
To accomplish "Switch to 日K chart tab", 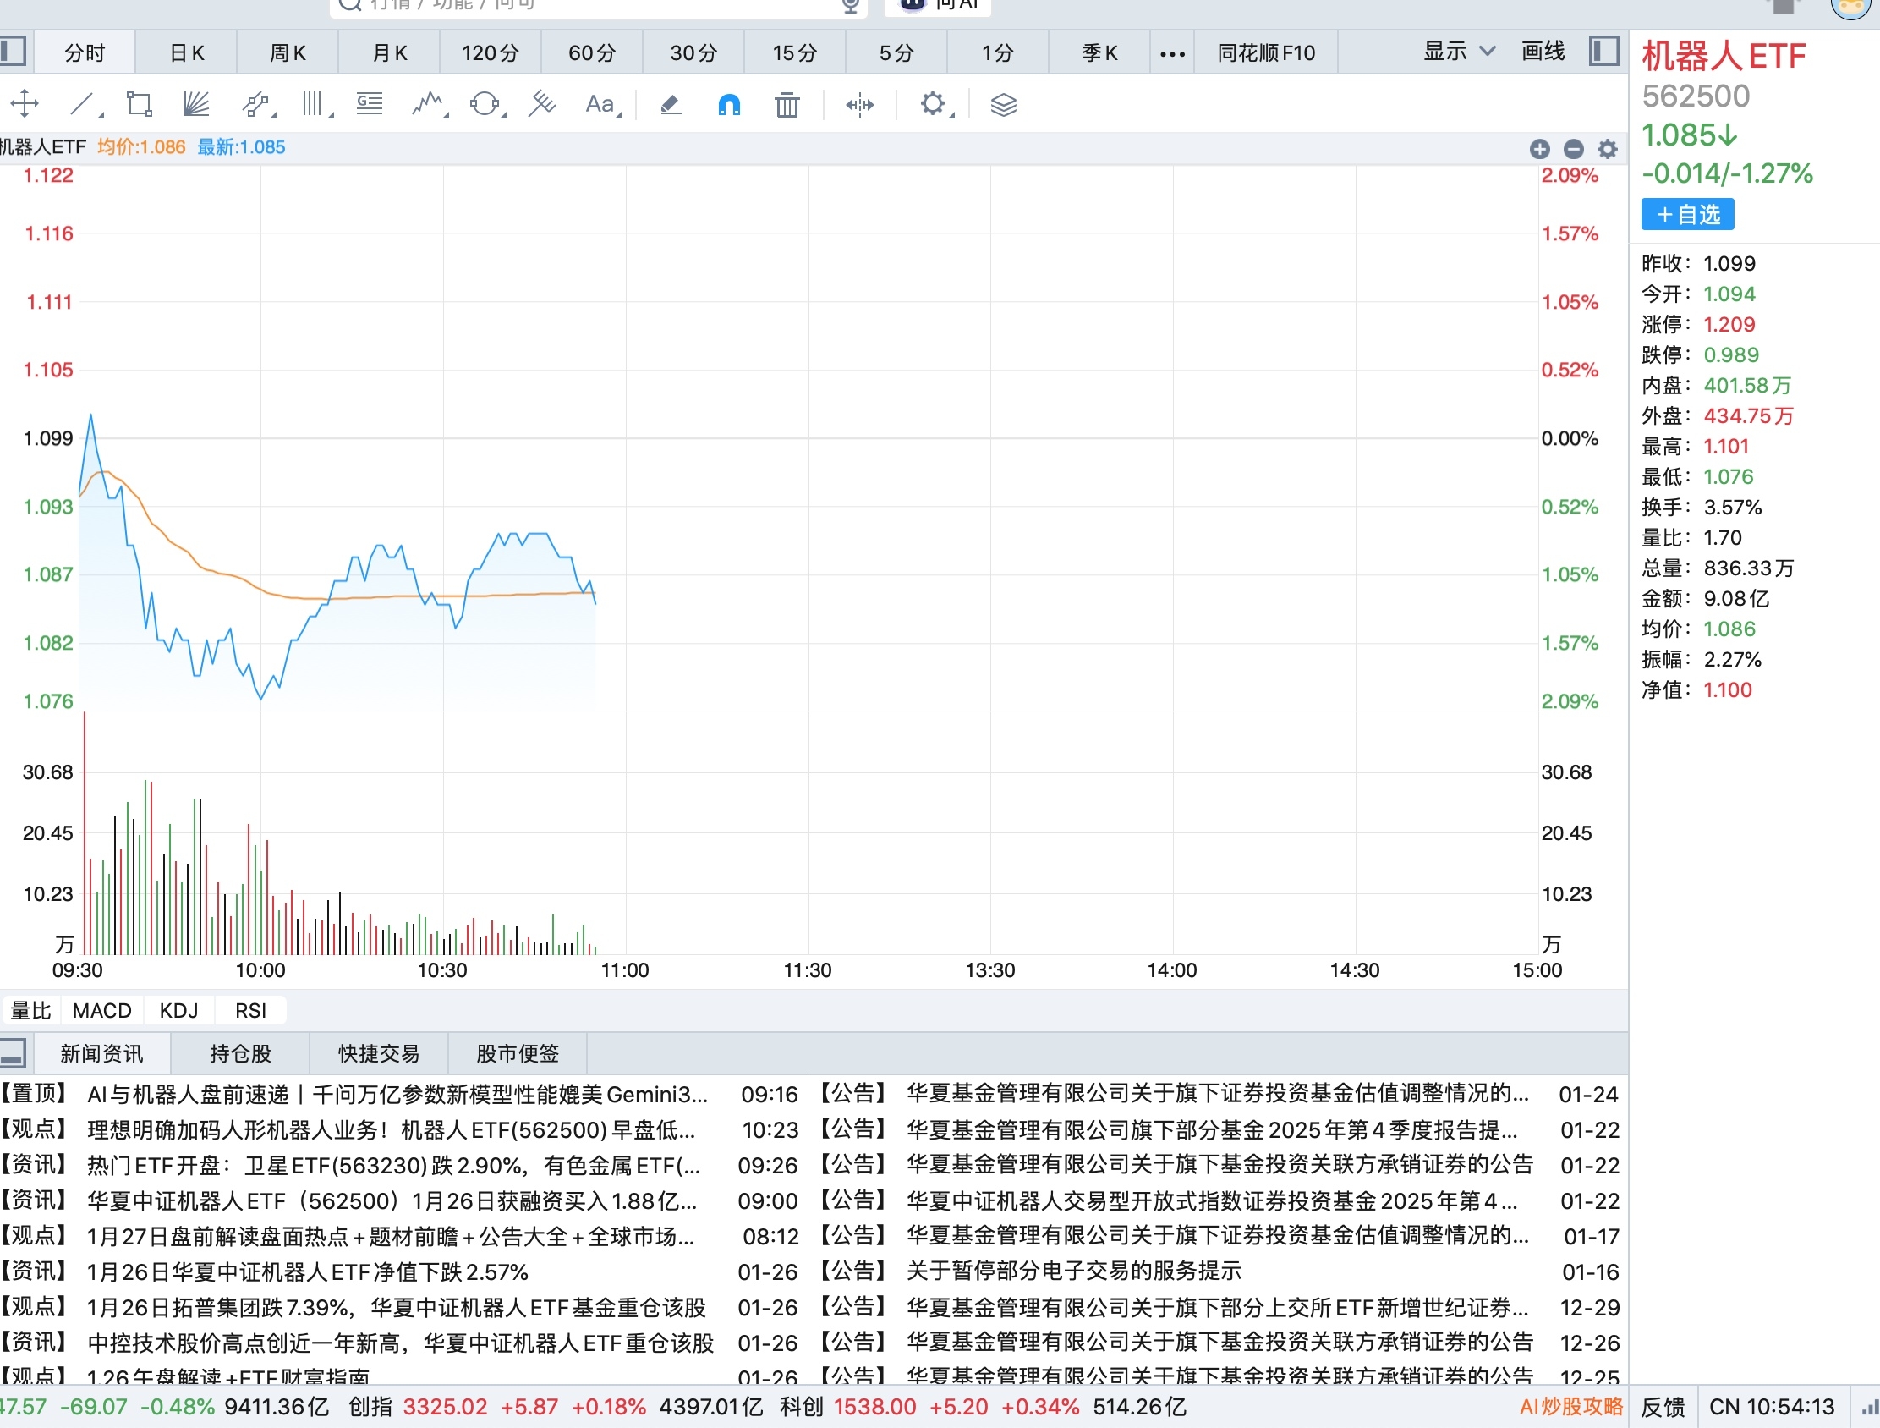I will click(x=186, y=53).
